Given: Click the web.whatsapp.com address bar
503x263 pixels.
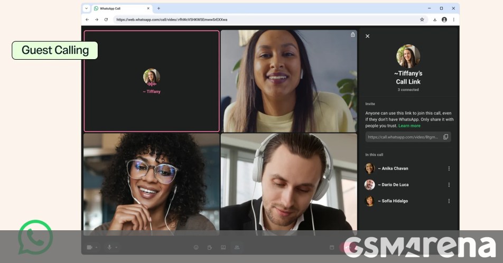Looking at the screenshot, I should [269, 20].
